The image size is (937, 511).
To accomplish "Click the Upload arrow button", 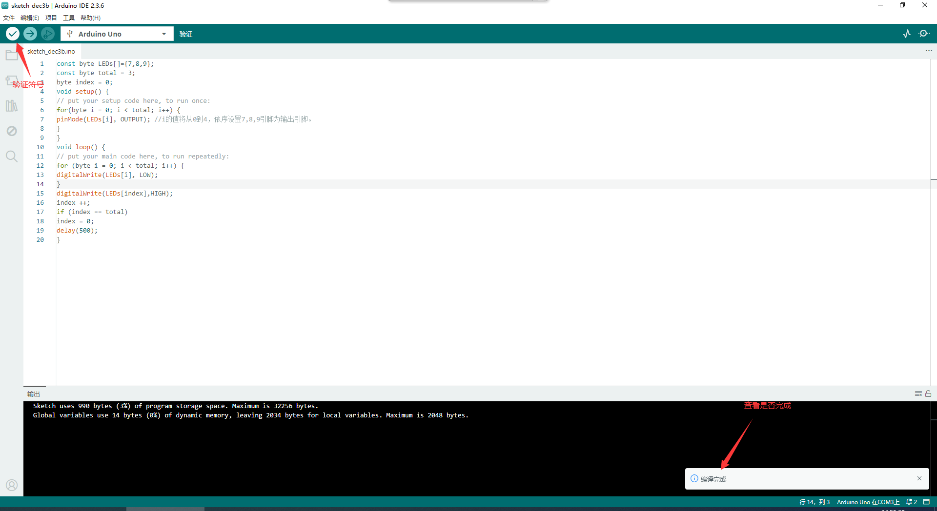I will pos(30,34).
